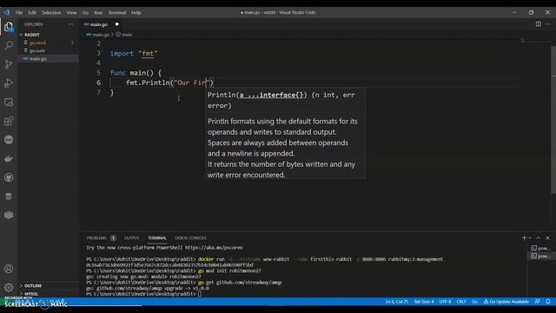Screen dimensions: 556x313
Task: Open editor More Actions ellipsis
Action: pos(548,24)
